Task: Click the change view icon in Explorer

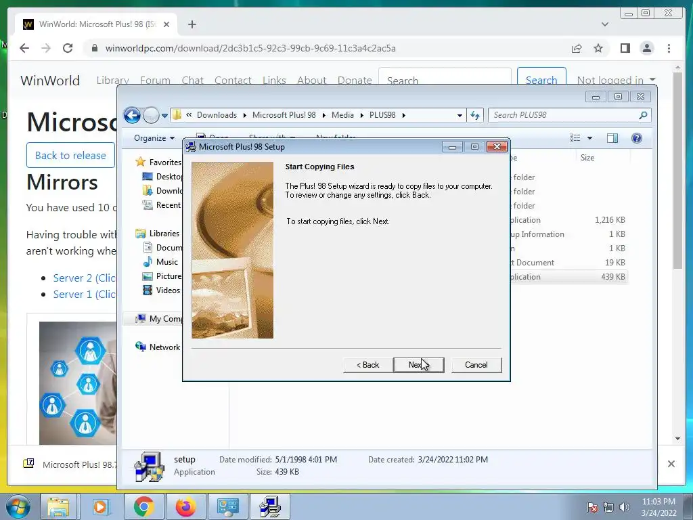Action: 575,138
